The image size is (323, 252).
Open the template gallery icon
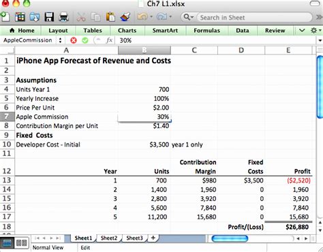20,17
